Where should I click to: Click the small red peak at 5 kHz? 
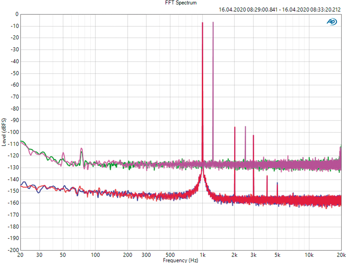point(277,183)
